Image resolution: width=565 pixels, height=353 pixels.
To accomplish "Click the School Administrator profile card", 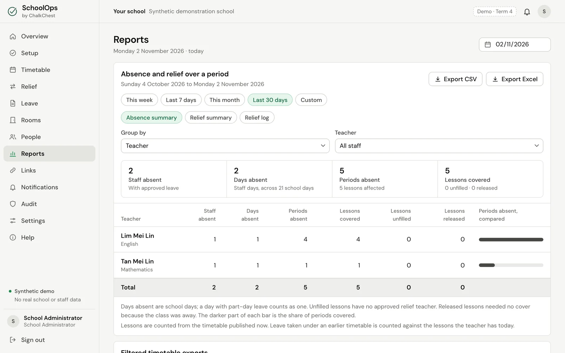I will coord(49,321).
